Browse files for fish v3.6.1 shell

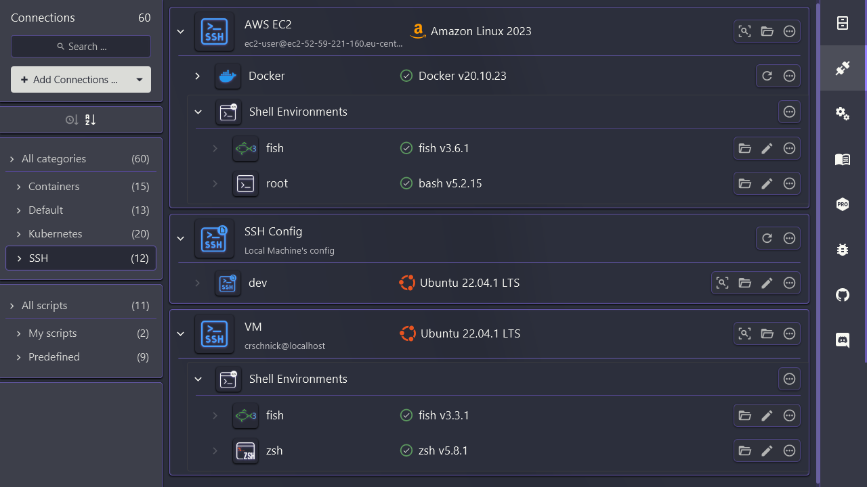point(744,148)
